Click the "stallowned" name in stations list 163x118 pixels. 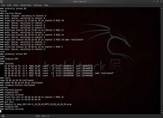pos(107,73)
